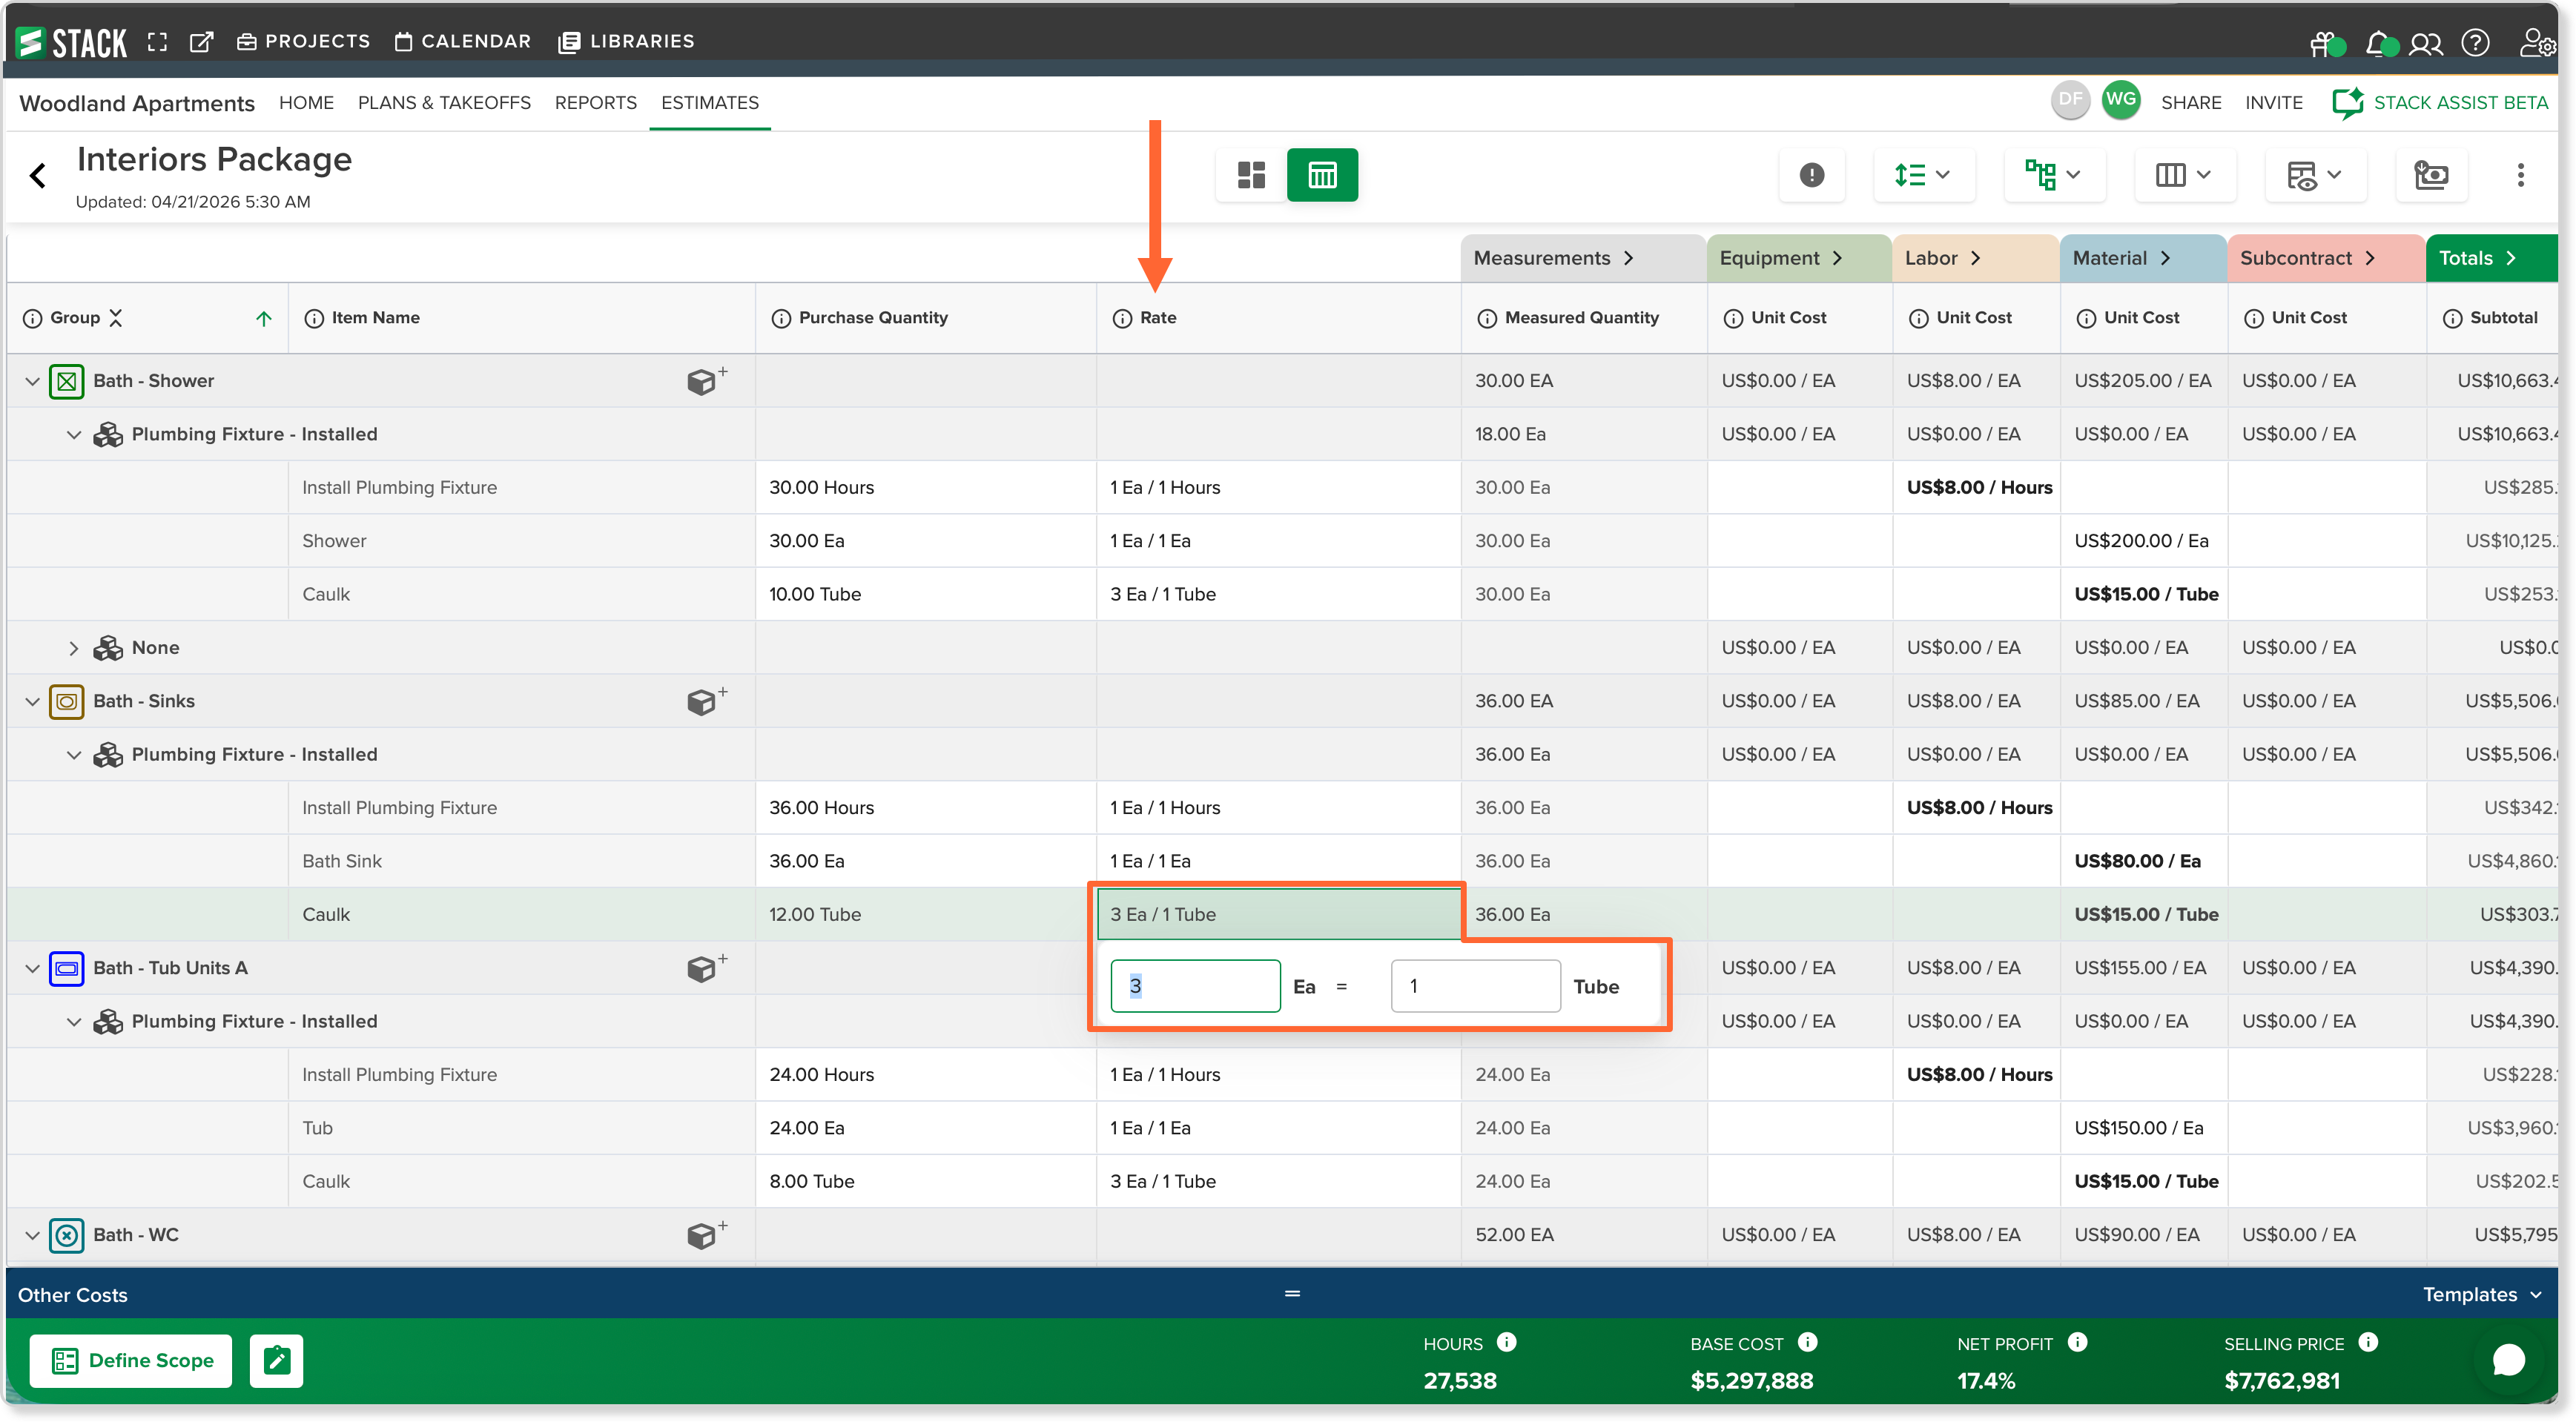Open the Reports tab
Viewport: 2576px width, 1422px height.
click(x=595, y=103)
